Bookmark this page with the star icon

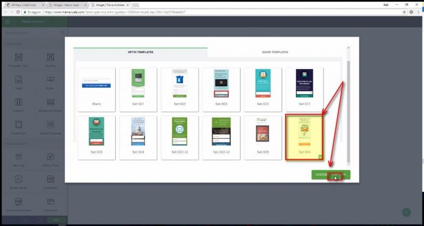[x=404, y=12]
